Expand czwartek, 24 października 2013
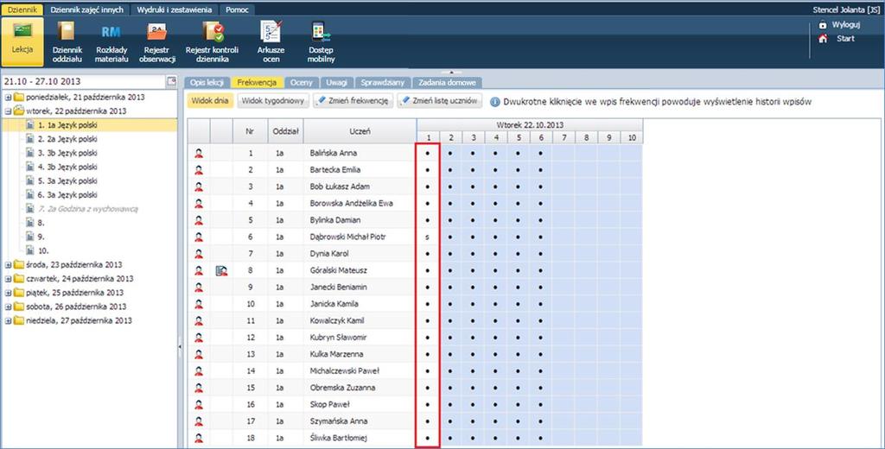Viewport: 885px width, 449px height. [x=8, y=279]
